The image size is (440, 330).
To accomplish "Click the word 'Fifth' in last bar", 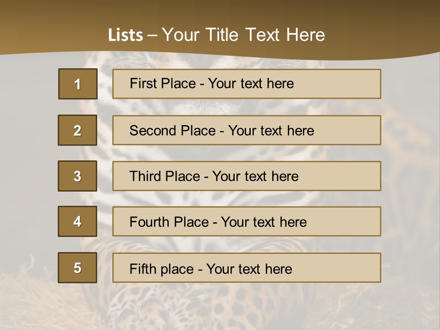I will 143,269.
